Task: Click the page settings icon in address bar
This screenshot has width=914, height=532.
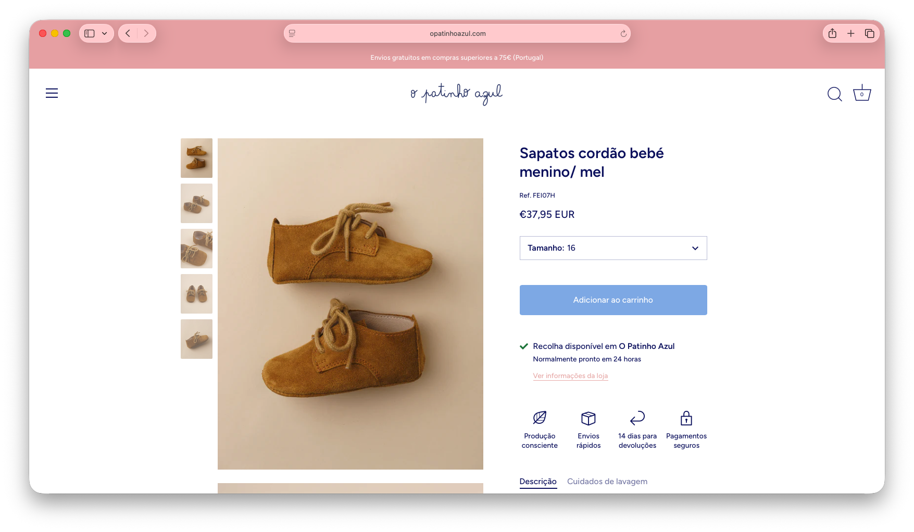Action: click(x=292, y=33)
